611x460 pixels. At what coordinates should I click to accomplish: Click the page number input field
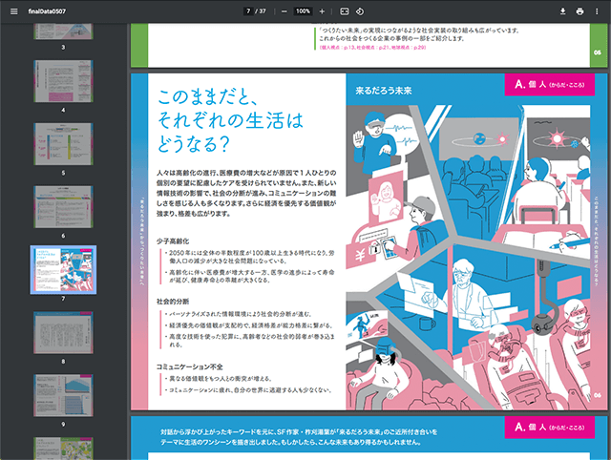[248, 10]
